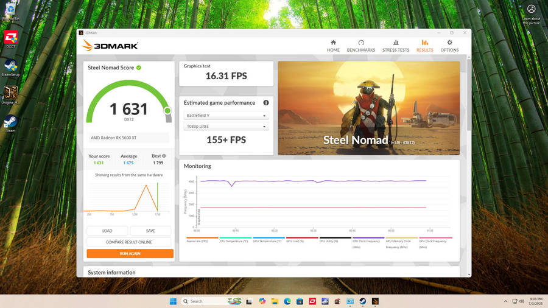Open the Stress Tests page
The height and width of the screenshot is (308, 548).
point(396,46)
